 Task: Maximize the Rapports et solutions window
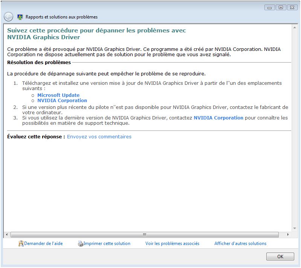pyautogui.click(x=281, y=8)
